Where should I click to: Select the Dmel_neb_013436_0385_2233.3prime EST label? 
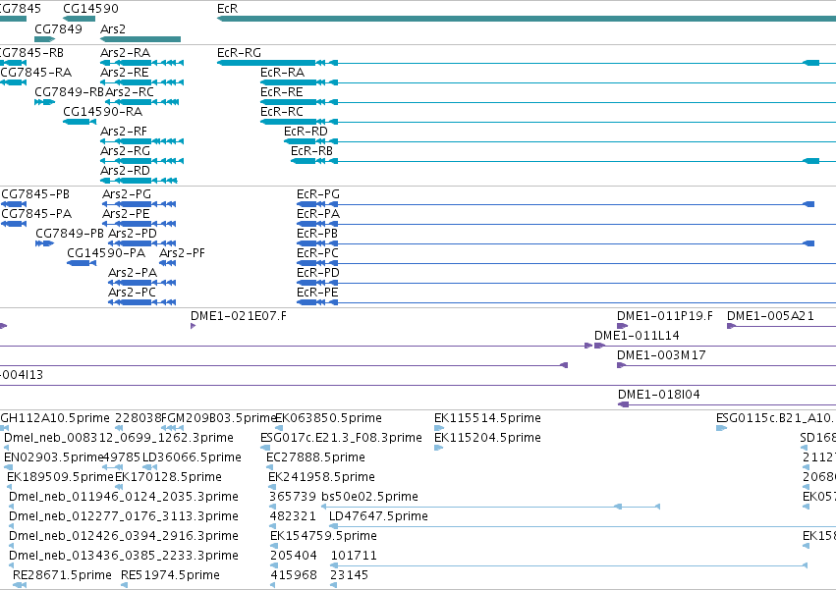coord(124,557)
